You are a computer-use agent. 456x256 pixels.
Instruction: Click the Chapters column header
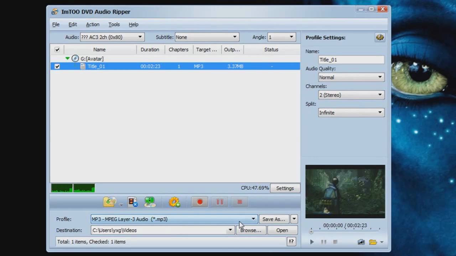click(x=178, y=49)
